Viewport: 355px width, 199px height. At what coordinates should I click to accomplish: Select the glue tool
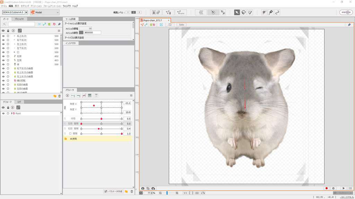[x=223, y=12]
